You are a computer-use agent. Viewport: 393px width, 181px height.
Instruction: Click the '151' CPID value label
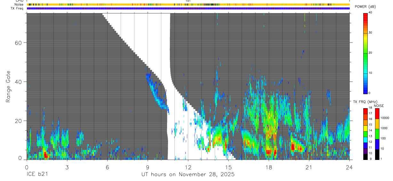pos(188,1)
